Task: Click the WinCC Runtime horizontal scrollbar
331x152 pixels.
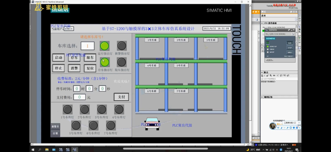Action: (140, 145)
